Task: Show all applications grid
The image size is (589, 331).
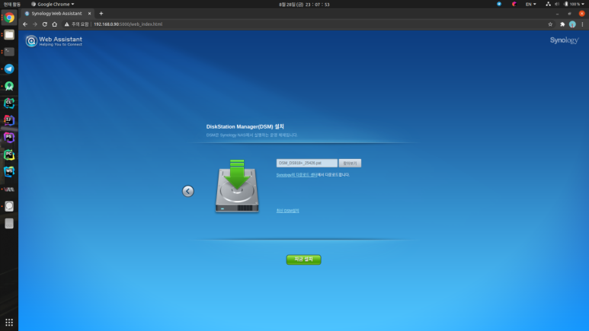Action: pyautogui.click(x=9, y=323)
